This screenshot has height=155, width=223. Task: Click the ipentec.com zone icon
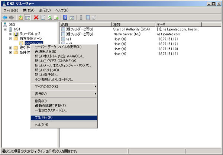tap(21, 43)
